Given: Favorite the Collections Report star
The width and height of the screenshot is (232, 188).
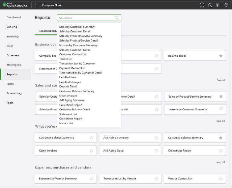Looking at the screenshot, I should (221, 151).
